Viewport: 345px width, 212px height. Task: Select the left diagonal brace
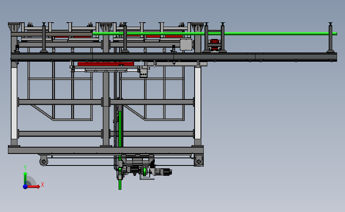click(42, 112)
